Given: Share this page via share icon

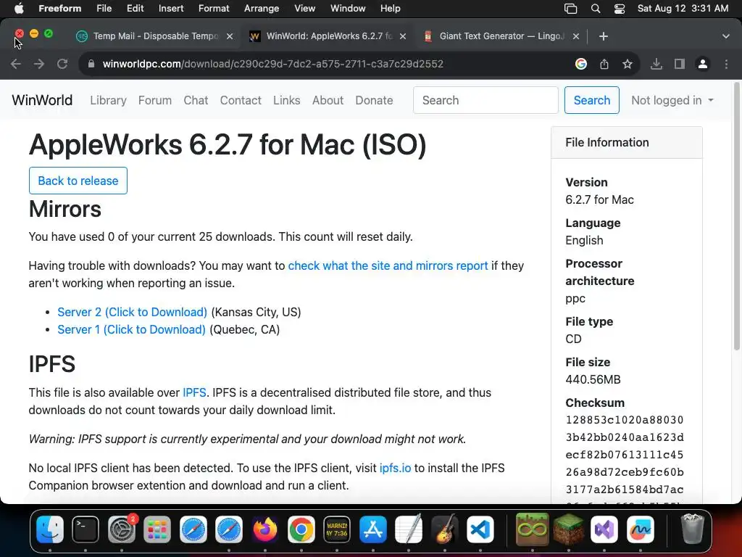Looking at the screenshot, I should (x=604, y=64).
